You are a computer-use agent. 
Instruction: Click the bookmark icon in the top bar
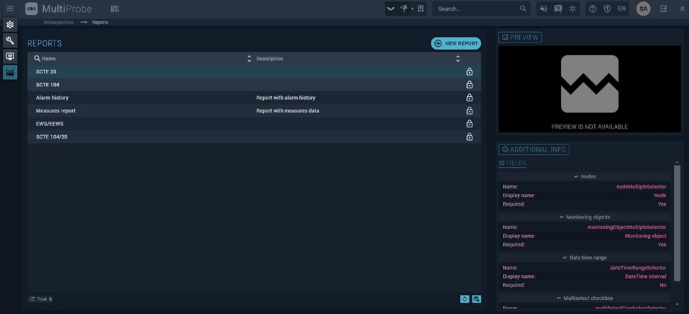[x=421, y=8]
